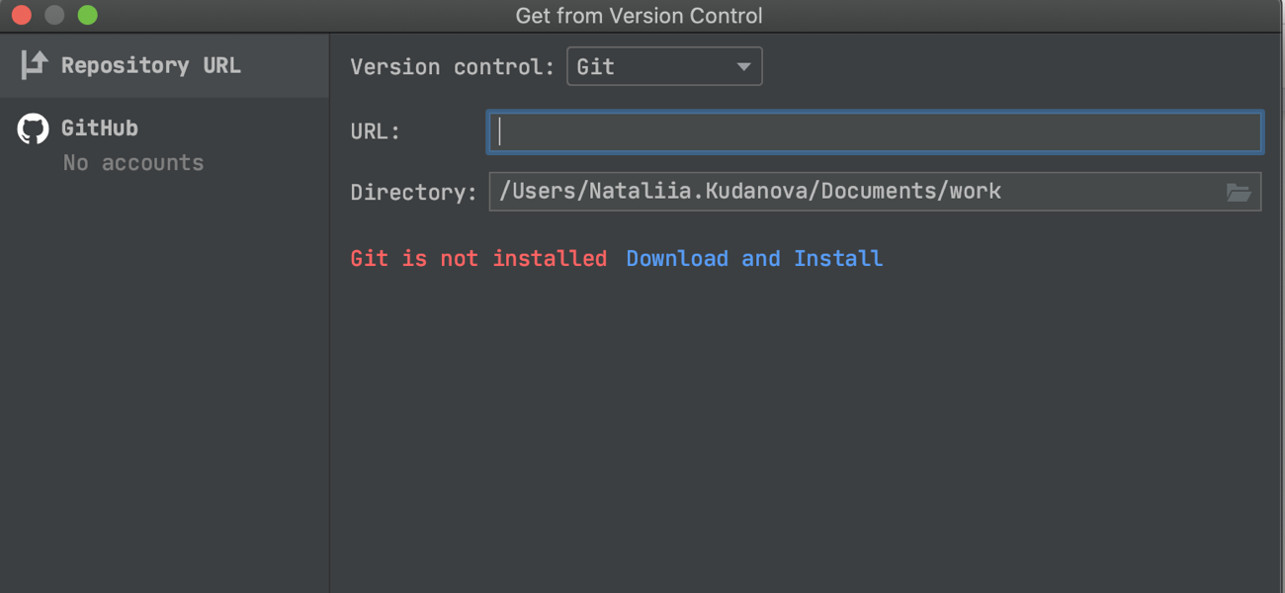Click the 'Version control:' label

click(453, 67)
